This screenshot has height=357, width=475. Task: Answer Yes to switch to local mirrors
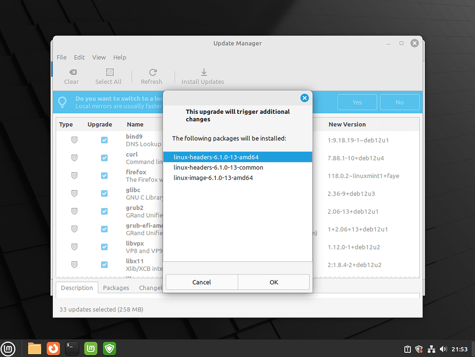[357, 102]
